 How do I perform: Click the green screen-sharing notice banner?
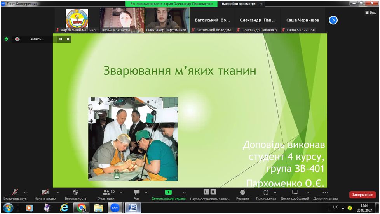click(x=171, y=4)
